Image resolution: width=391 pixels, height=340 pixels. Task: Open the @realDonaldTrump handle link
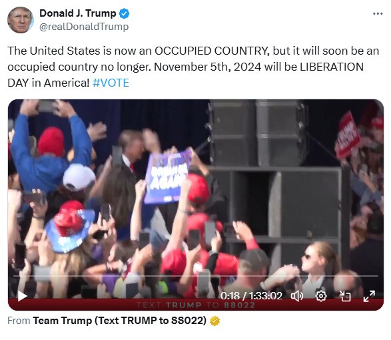84,27
